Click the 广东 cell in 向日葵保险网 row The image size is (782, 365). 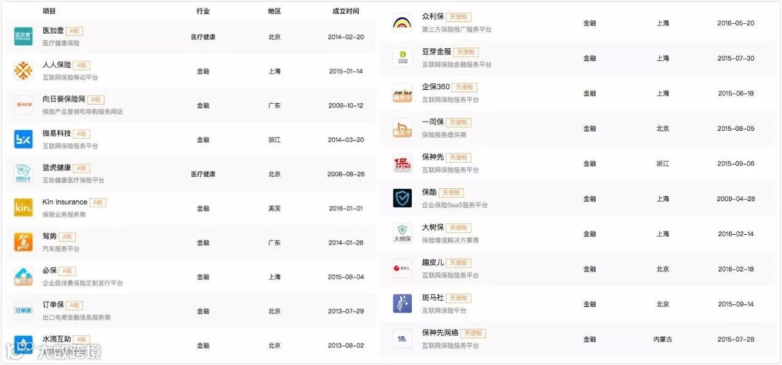tap(274, 106)
